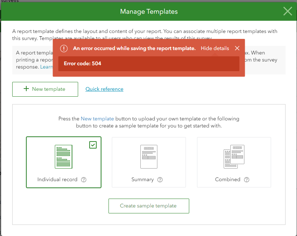Screen dimensions: 297x236
Task: Click the Manage Templates title bar
Action: (x=148, y=11)
